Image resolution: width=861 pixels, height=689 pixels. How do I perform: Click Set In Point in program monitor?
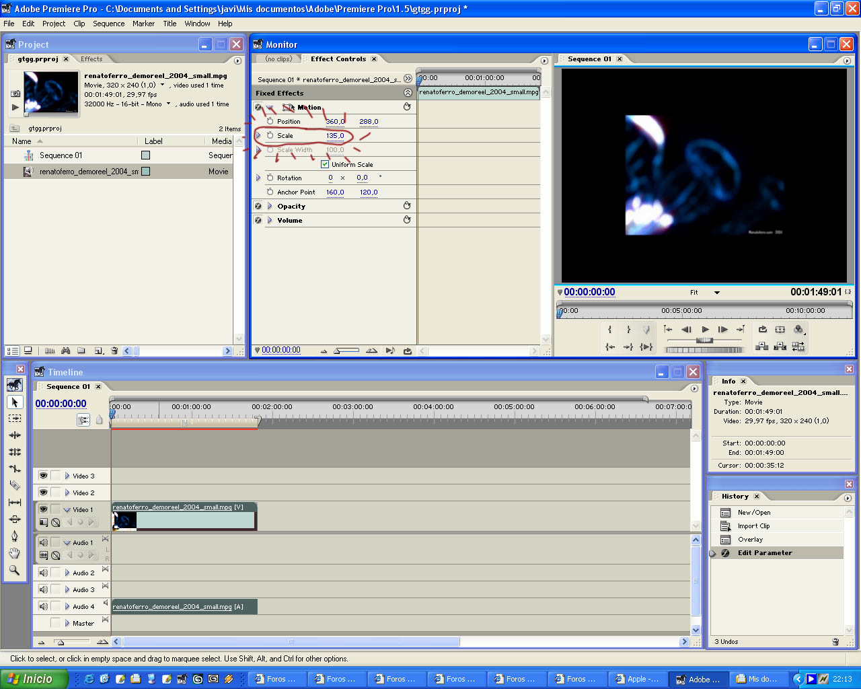(609, 330)
